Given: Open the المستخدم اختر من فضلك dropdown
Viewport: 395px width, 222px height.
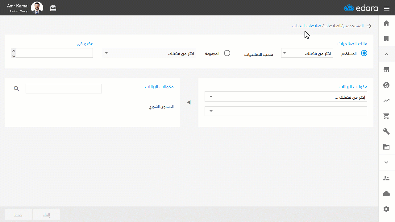Looking at the screenshot, I should click(x=307, y=53).
